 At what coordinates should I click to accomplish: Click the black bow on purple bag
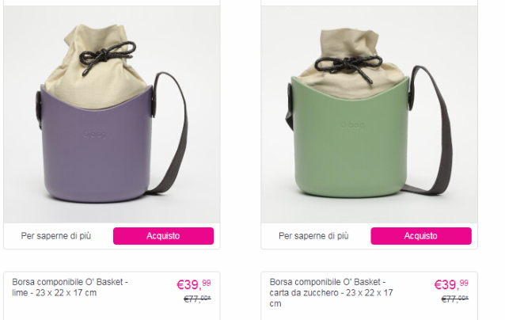pyautogui.click(x=106, y=56)
